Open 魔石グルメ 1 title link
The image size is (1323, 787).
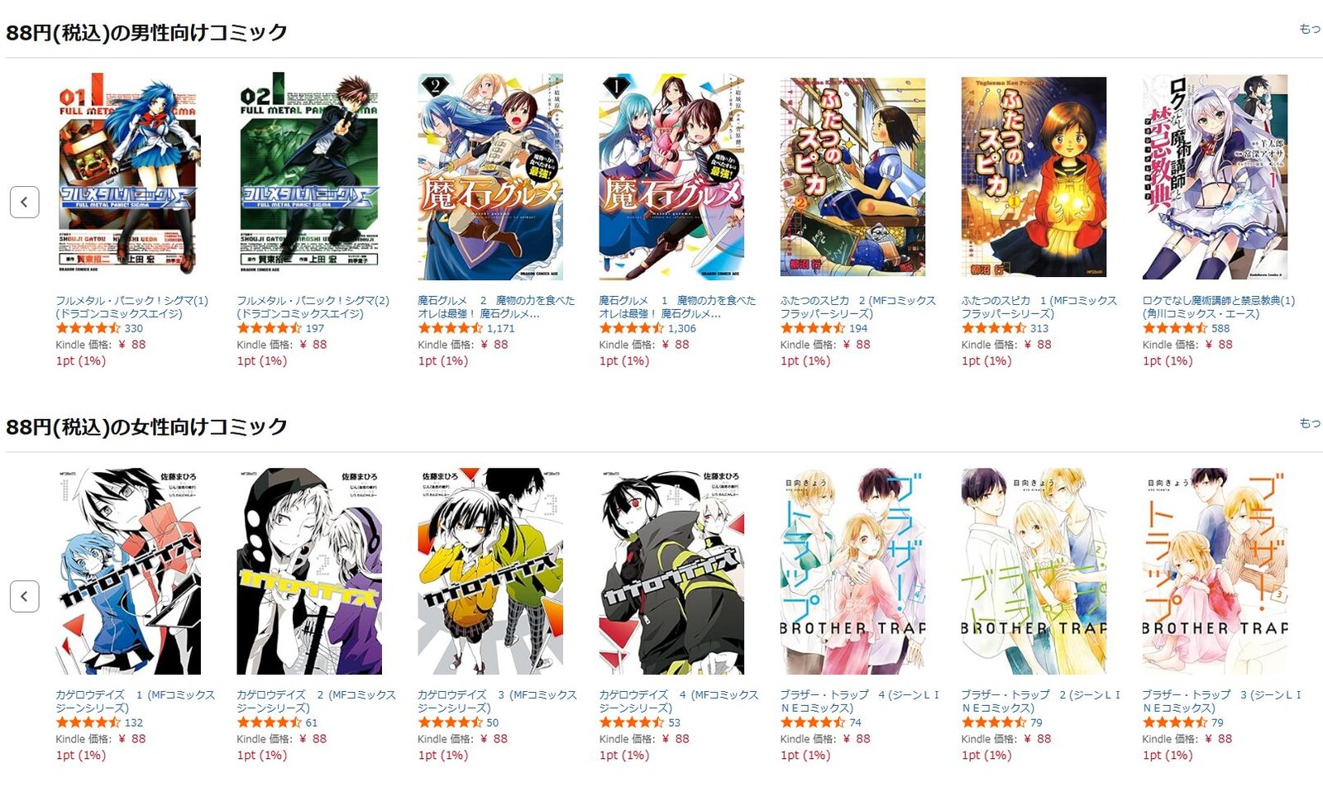[677, 307]
